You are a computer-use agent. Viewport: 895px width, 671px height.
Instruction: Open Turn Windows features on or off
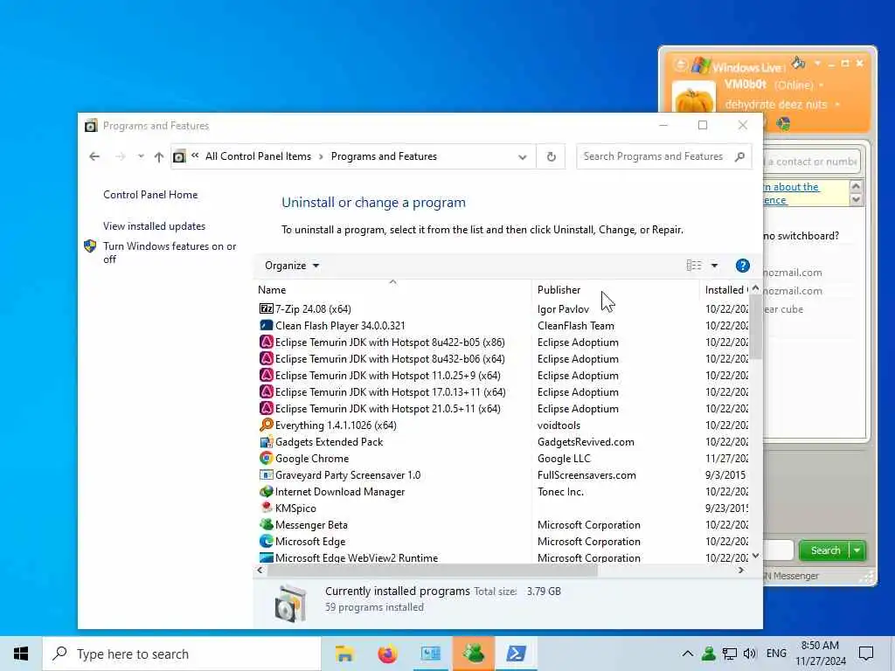click(x=170, y=252)
